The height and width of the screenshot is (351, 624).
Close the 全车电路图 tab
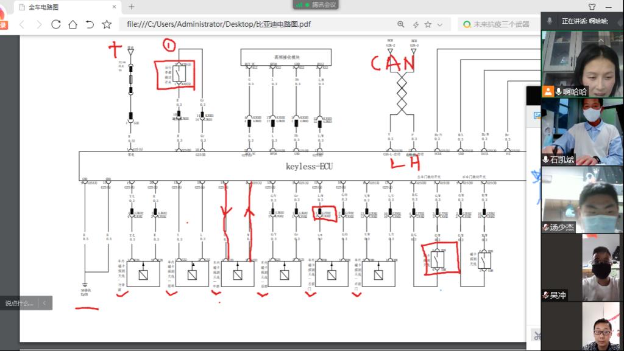114,7
